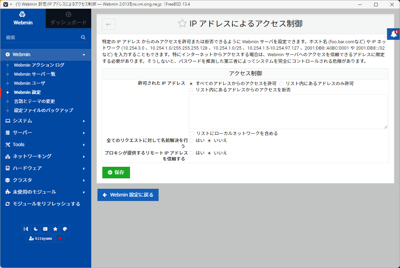Viewport: 400px width, 268px height.
Task: Select はい for 名前解決を行う
Action: (191, 141)
